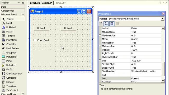Choose the TreeView control icon
This screenshot has height=95, width=169.
point(3,86)
